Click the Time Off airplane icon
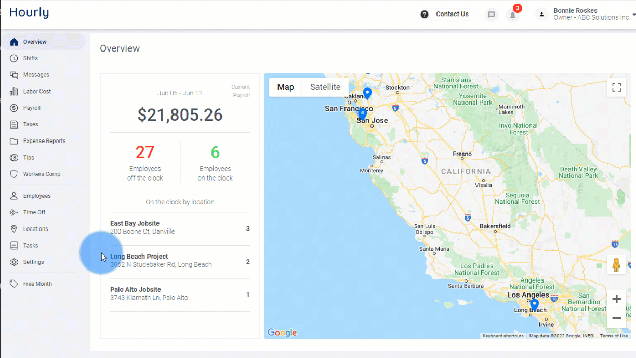This screenshot has width=636, height=358. pos(14,212)
